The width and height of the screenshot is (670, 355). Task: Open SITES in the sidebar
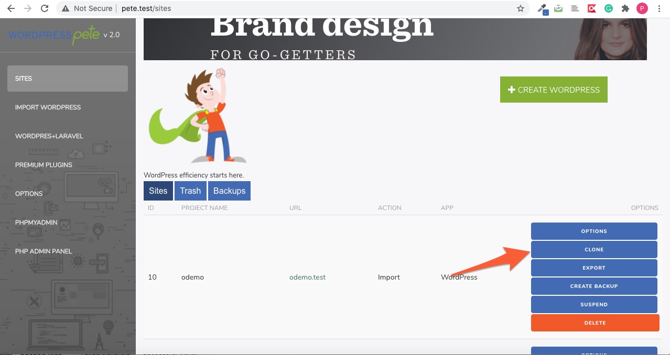click(x=68, y=79)
